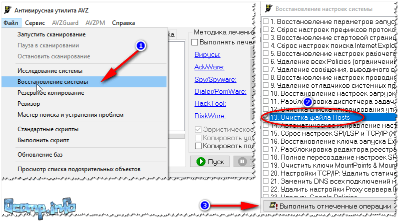Open the Сервис menu
The image size is (402, 221).
click(x=35, y=23)
